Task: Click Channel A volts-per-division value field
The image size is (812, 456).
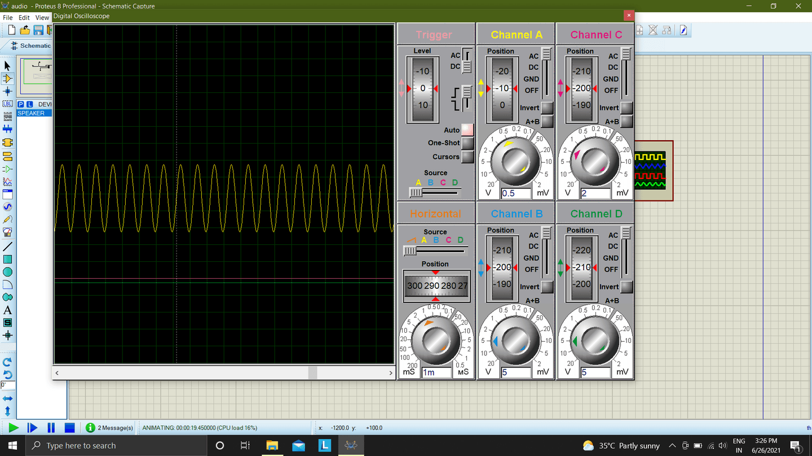Action: tap(515, 193)
